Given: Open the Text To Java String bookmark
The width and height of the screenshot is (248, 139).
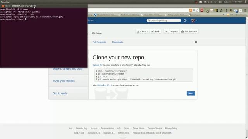Looking at the screenshot, I should (x=128, y=15).
